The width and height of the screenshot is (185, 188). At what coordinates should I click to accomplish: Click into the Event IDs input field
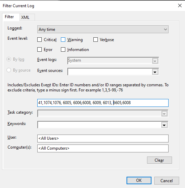coord(103,103)
